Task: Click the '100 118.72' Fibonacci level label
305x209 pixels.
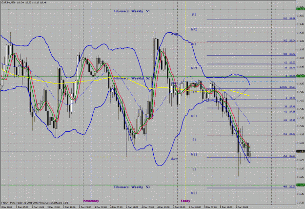Action: click(289, 54)
